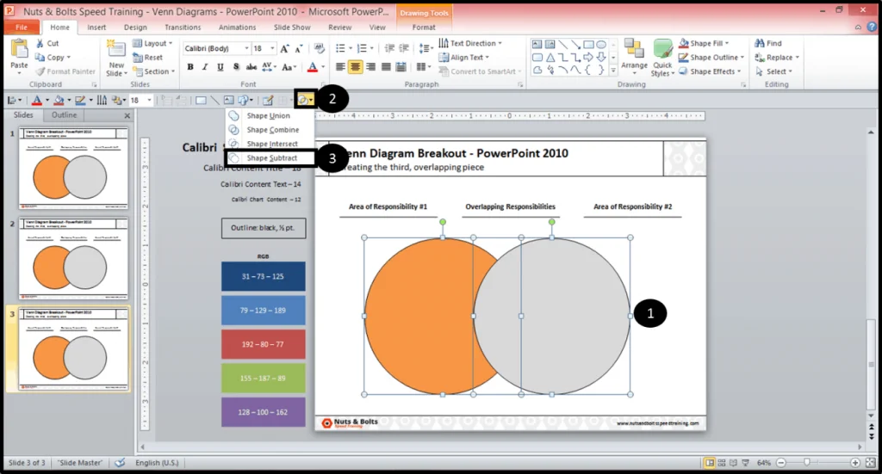Clear all formatting icon
882x474 pixels.
(319, 48)
